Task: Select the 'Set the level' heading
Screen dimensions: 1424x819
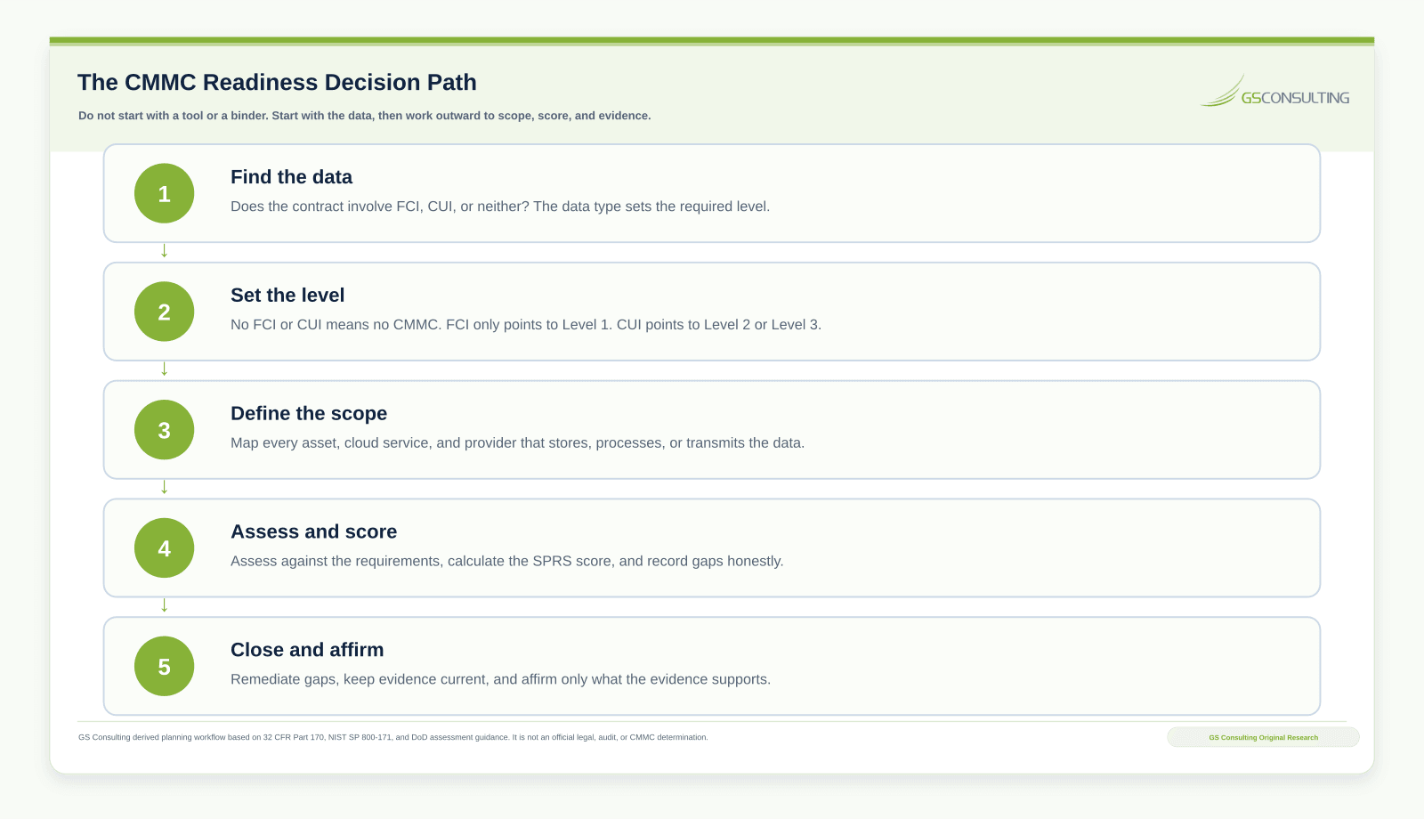Action: click(x=287, y=296)
